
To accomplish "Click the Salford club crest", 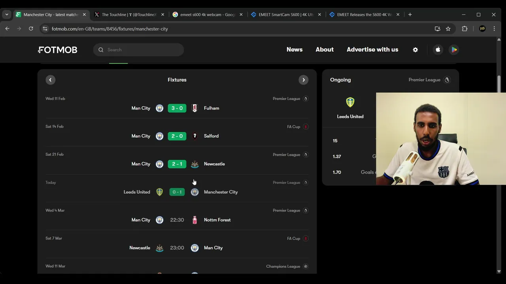I will (x=194, y=136).
